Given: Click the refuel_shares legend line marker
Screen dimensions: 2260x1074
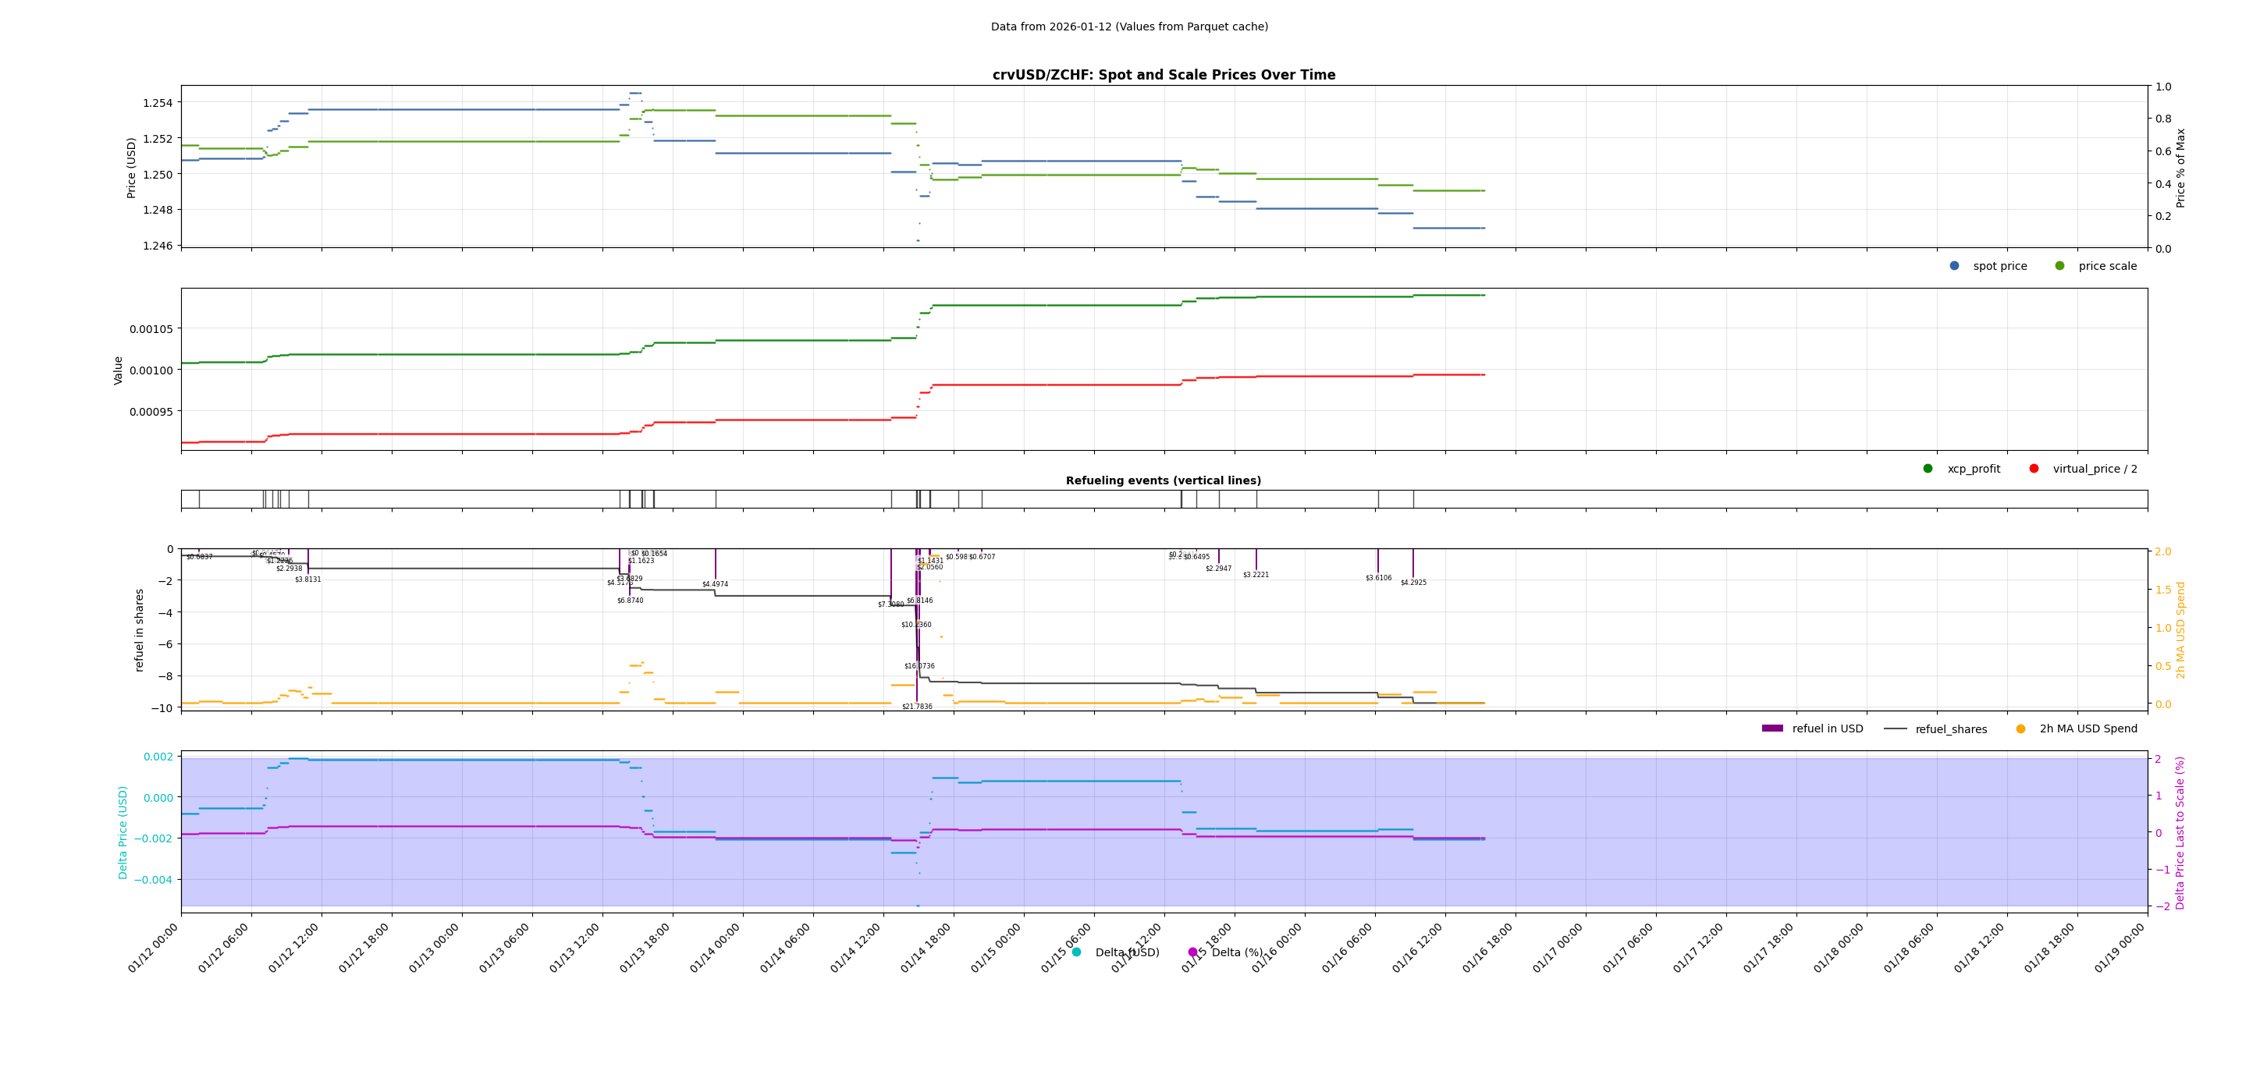Looking at the screenshot, I should pyautogui.click(x=1895, y=728).
